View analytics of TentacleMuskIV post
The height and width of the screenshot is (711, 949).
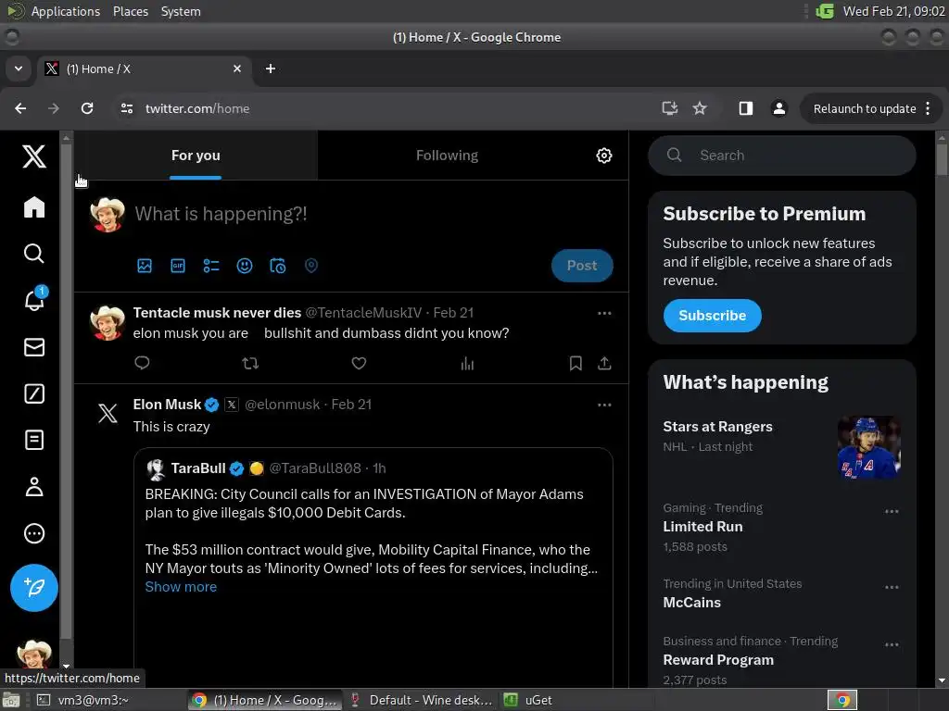click(x=467, y=363)
